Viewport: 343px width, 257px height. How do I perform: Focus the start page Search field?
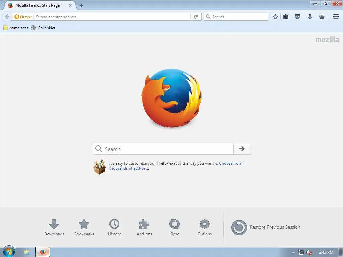[163, 149]
